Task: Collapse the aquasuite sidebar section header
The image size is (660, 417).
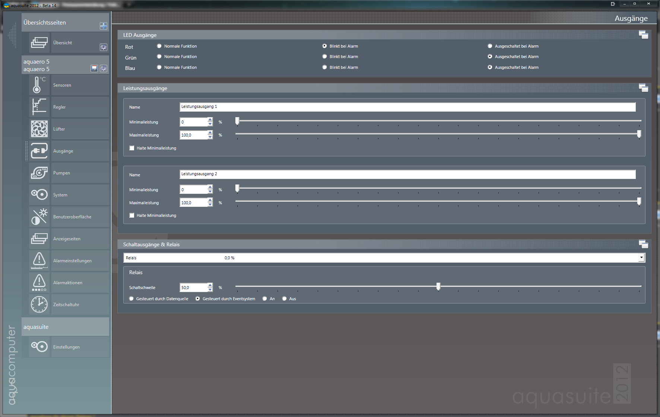Action: point(65,327)
